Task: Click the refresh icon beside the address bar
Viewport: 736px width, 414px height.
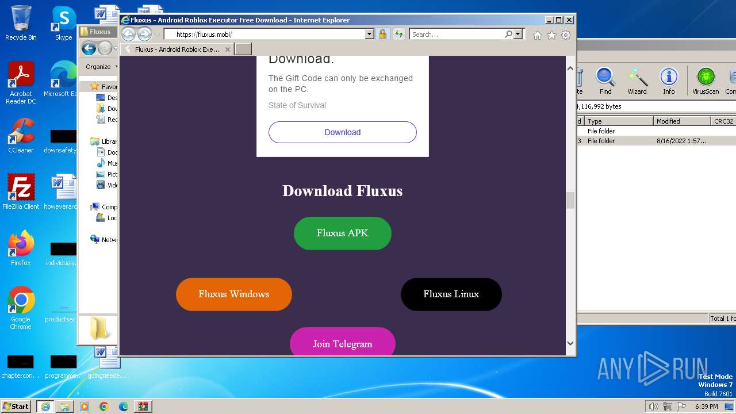Action: click(x=398, y=34)
